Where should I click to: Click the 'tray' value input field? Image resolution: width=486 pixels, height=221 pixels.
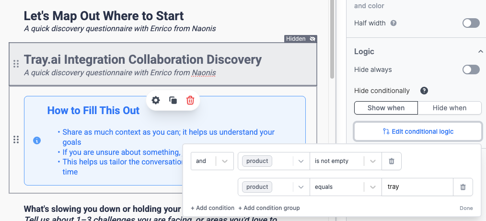pyautogui.click(x=417, y=187)
